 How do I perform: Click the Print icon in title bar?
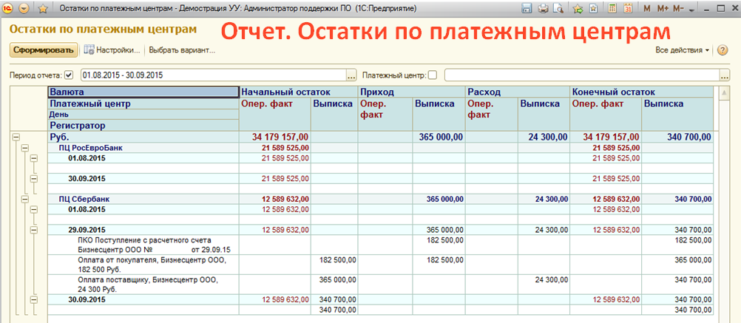click(543, 8)
